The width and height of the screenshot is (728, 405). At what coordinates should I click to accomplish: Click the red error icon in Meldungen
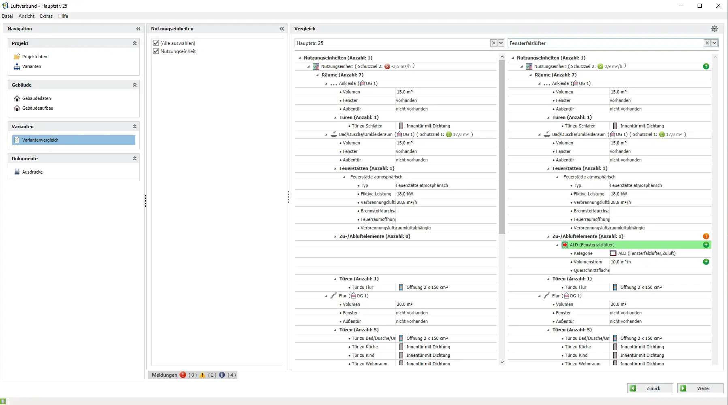[183, 375]
